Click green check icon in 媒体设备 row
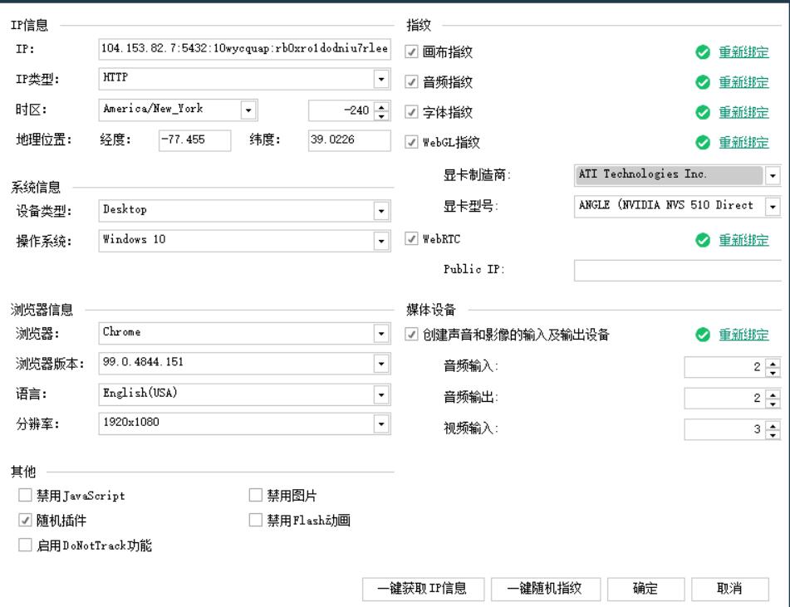 702,335
